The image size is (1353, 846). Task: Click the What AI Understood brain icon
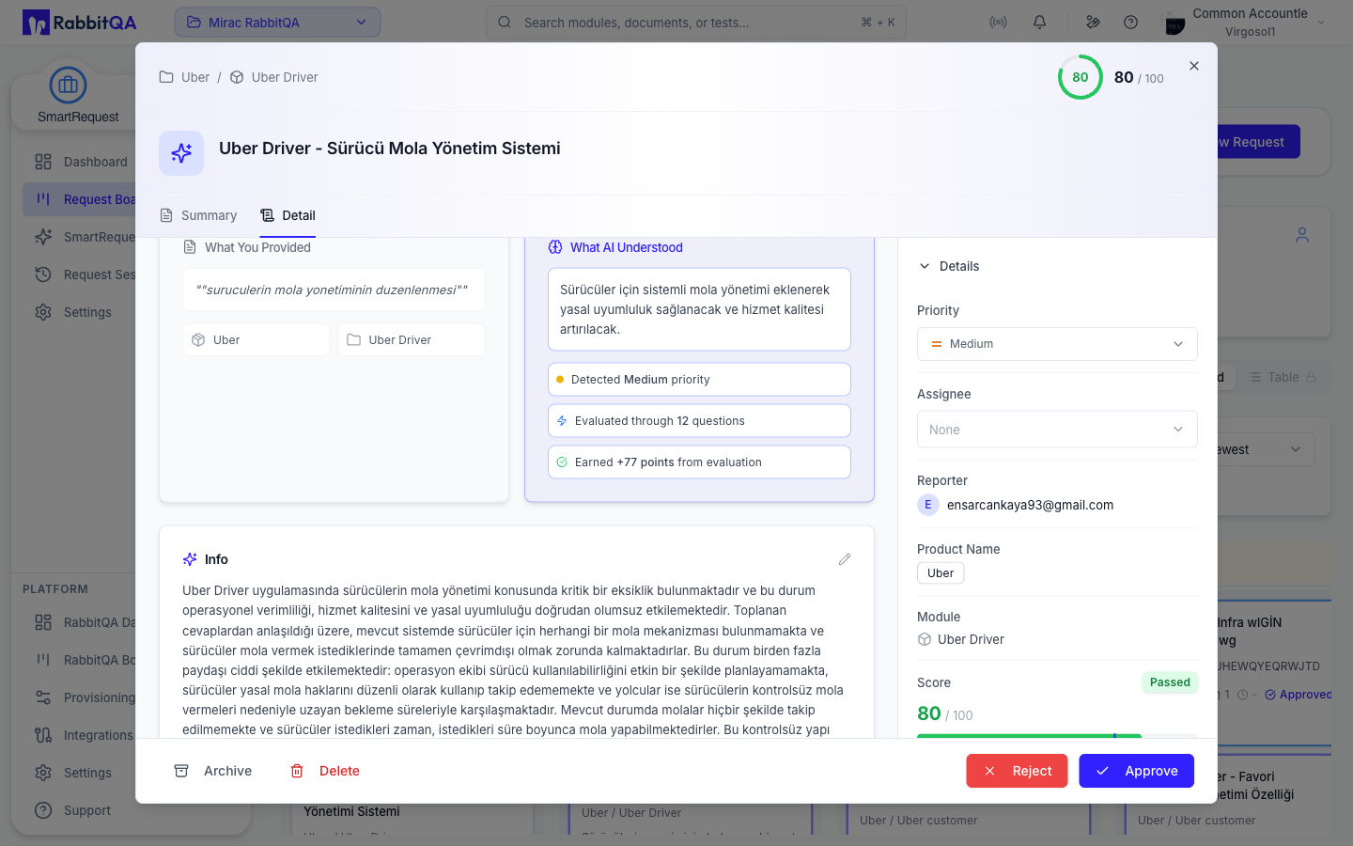pyautogui.click(x=555, y=247)
